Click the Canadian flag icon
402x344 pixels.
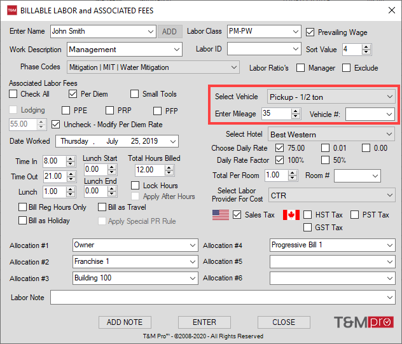[291, 215]
